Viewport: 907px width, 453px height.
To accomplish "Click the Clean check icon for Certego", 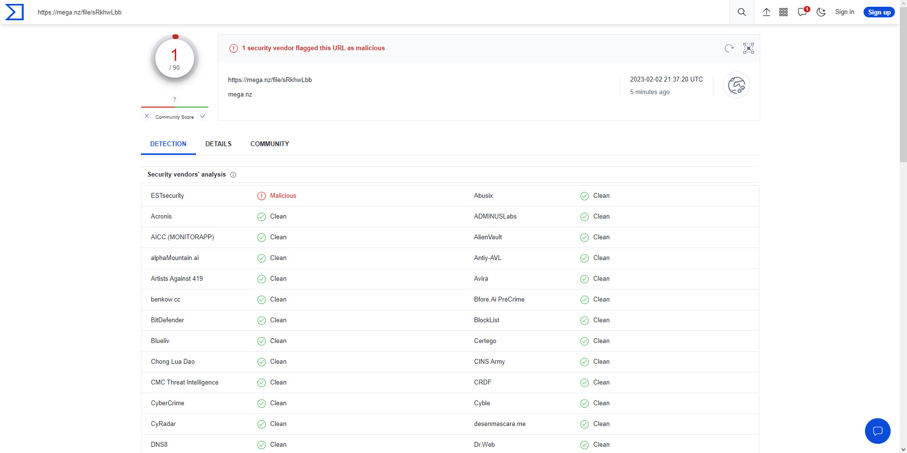I will click(x=585, y=341).
